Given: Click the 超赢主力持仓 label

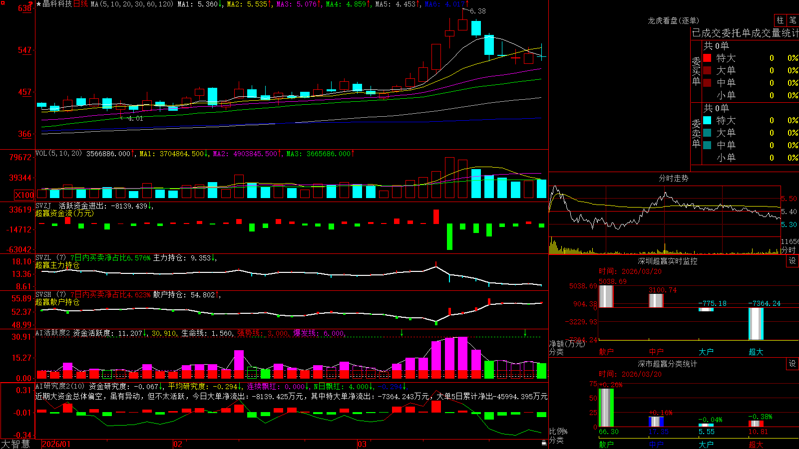Looking at the screenshot, I should (x=57, y=265).
